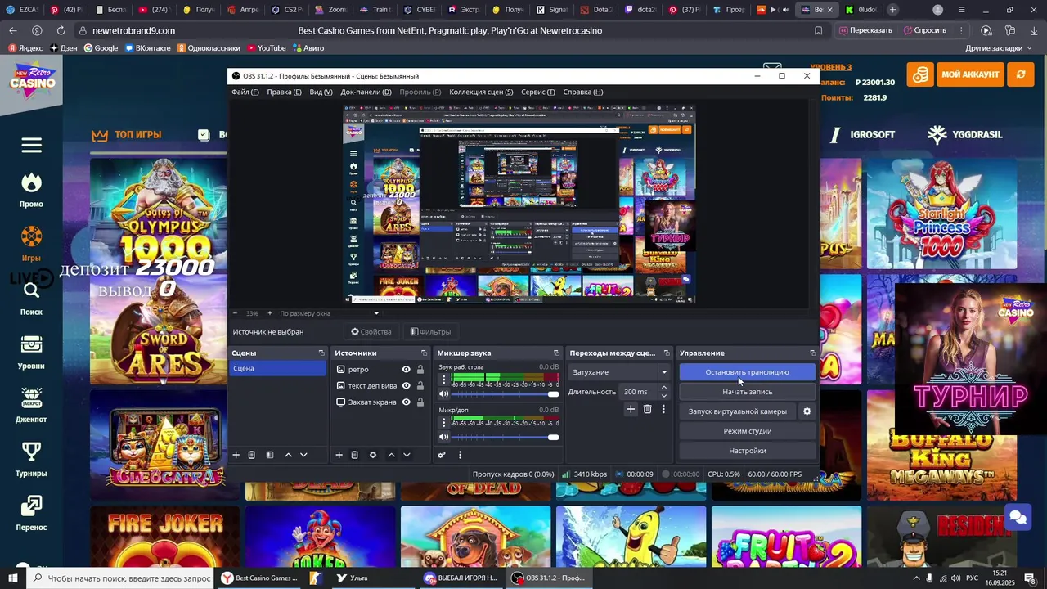Open OBS Коллекция сцен menu

(x=481, y=92)
